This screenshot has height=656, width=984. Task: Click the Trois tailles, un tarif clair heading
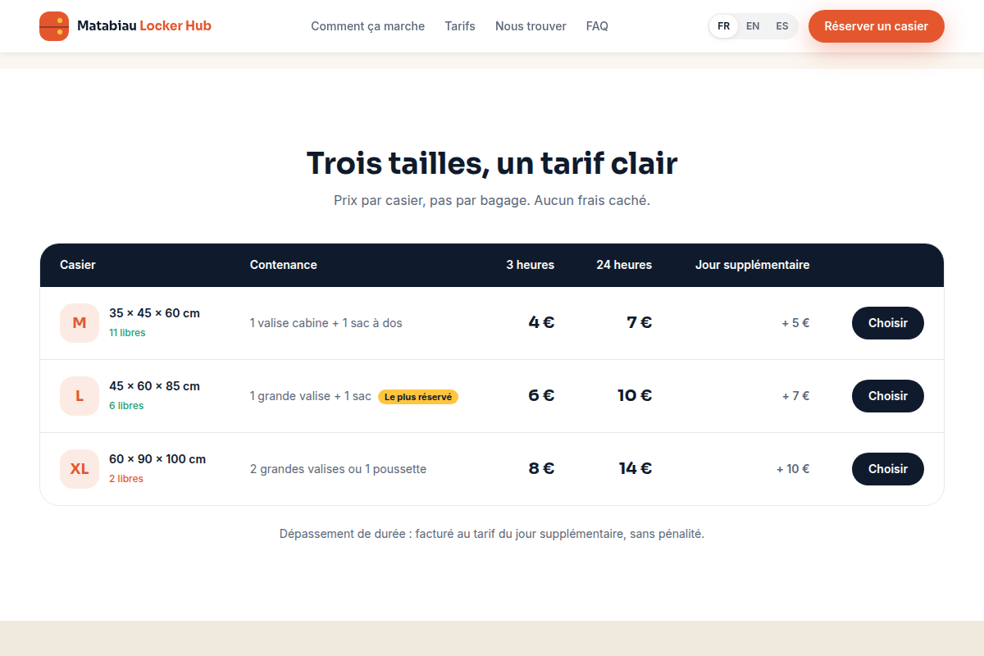coord(492,163)
